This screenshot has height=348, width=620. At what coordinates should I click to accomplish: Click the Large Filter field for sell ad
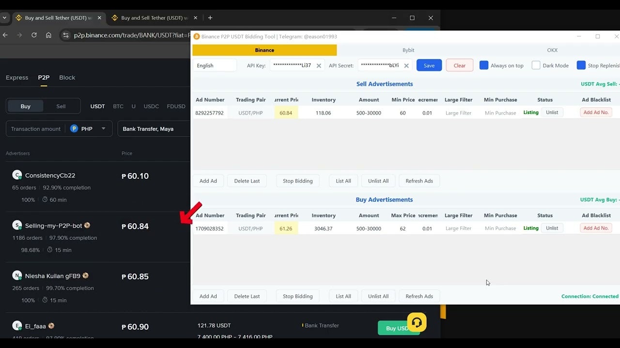click(458, 113)
